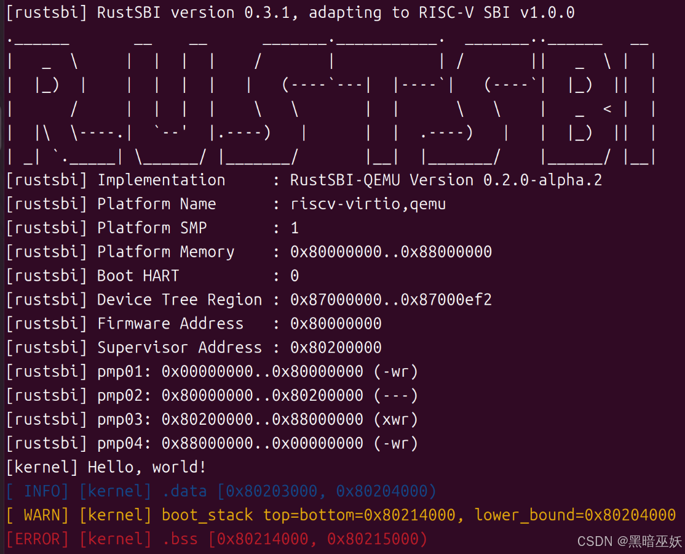Click the blue INFO .data log line
Viewport: 685px width, 554px height.
(221, 491)
